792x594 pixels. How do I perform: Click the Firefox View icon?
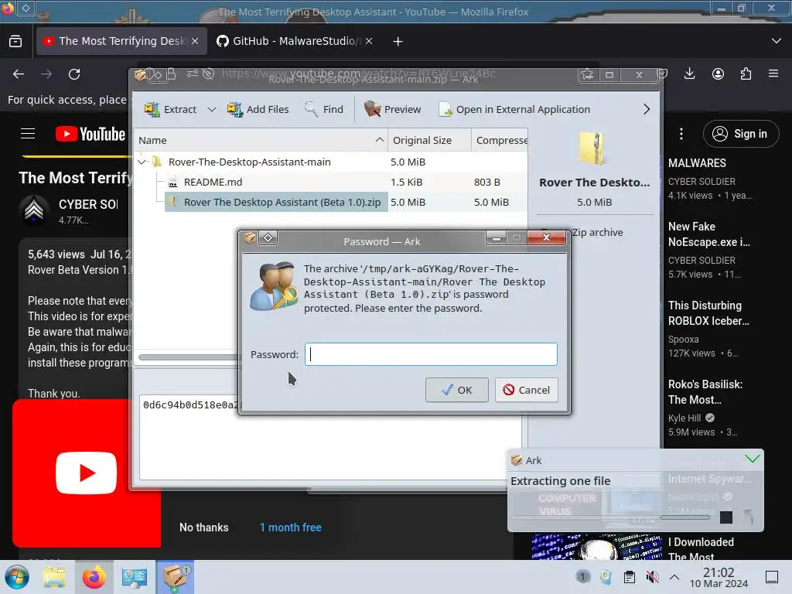click(15, 41)
